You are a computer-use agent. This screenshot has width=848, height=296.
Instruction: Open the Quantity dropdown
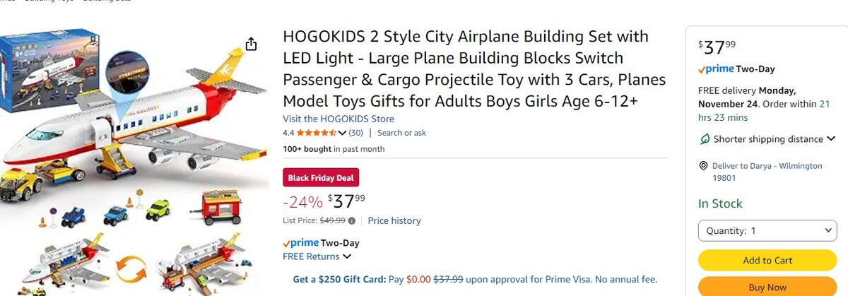(767, 231)
